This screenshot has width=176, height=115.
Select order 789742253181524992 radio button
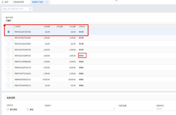pos(8,44)
